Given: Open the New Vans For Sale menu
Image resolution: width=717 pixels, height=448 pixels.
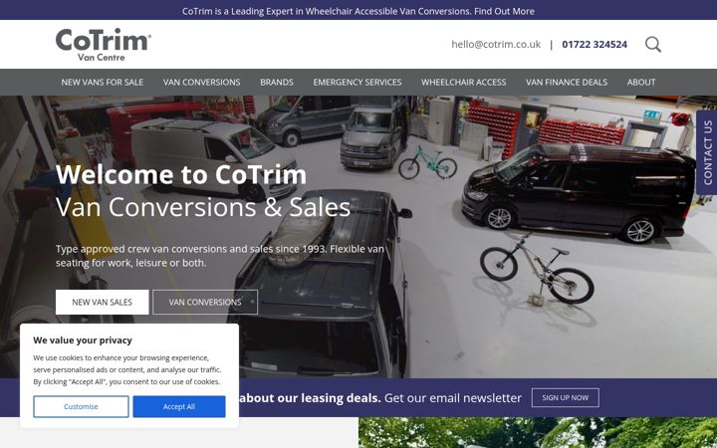Looking at the screenshot, I should [x=103, y=83].
